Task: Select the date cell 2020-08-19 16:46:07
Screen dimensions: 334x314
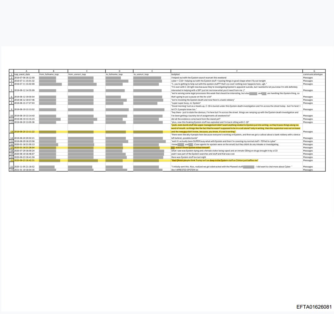Action: pos(27,154)
